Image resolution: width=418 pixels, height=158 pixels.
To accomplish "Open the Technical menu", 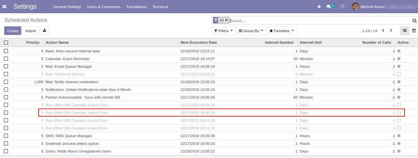I will [x=160, y=7].
